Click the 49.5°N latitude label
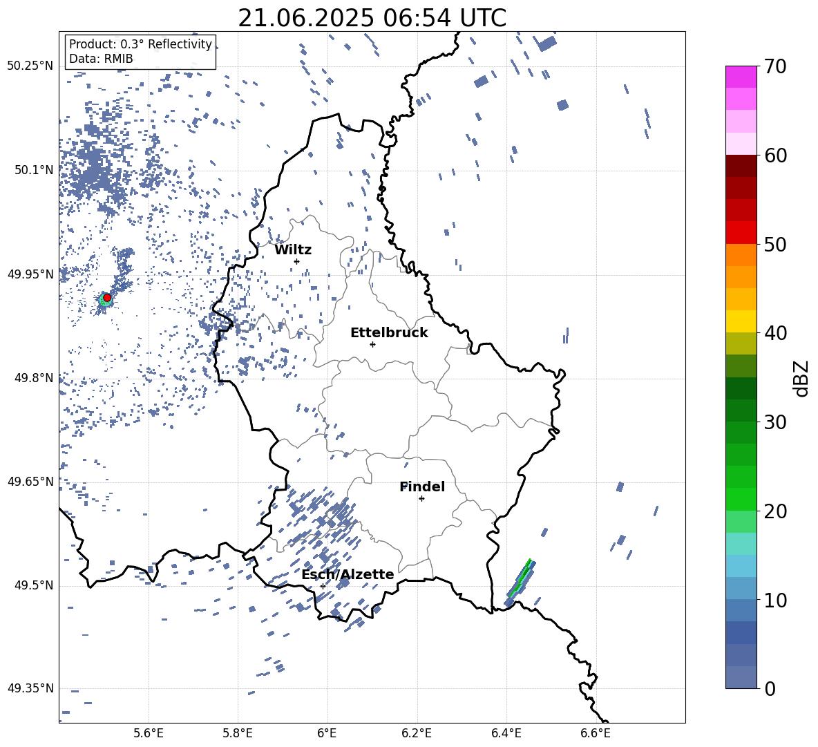818x747 pixels. click(x=34, y=585)
